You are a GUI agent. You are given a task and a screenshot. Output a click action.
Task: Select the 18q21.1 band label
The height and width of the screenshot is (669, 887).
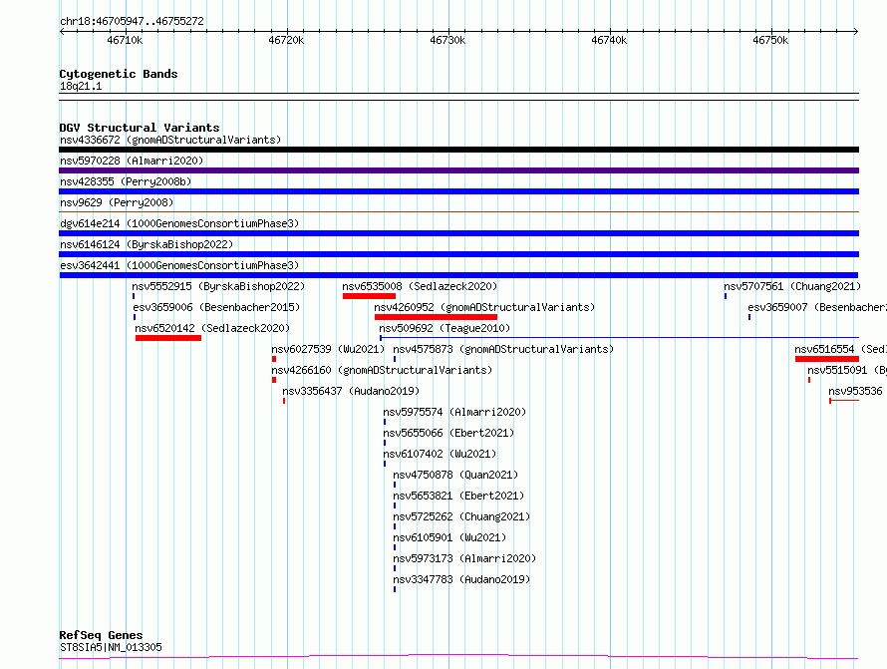(81, 86)
